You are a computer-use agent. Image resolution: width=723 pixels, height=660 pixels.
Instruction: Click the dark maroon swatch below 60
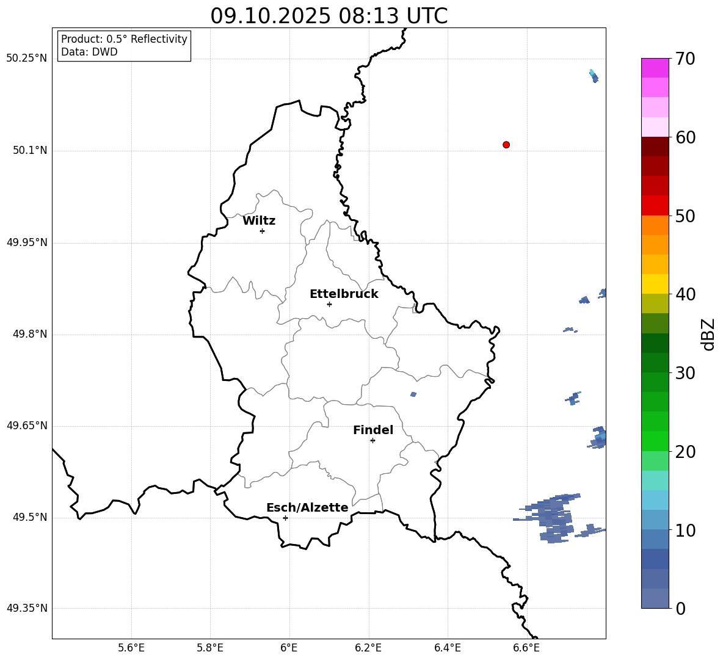(x=655, y=146)
